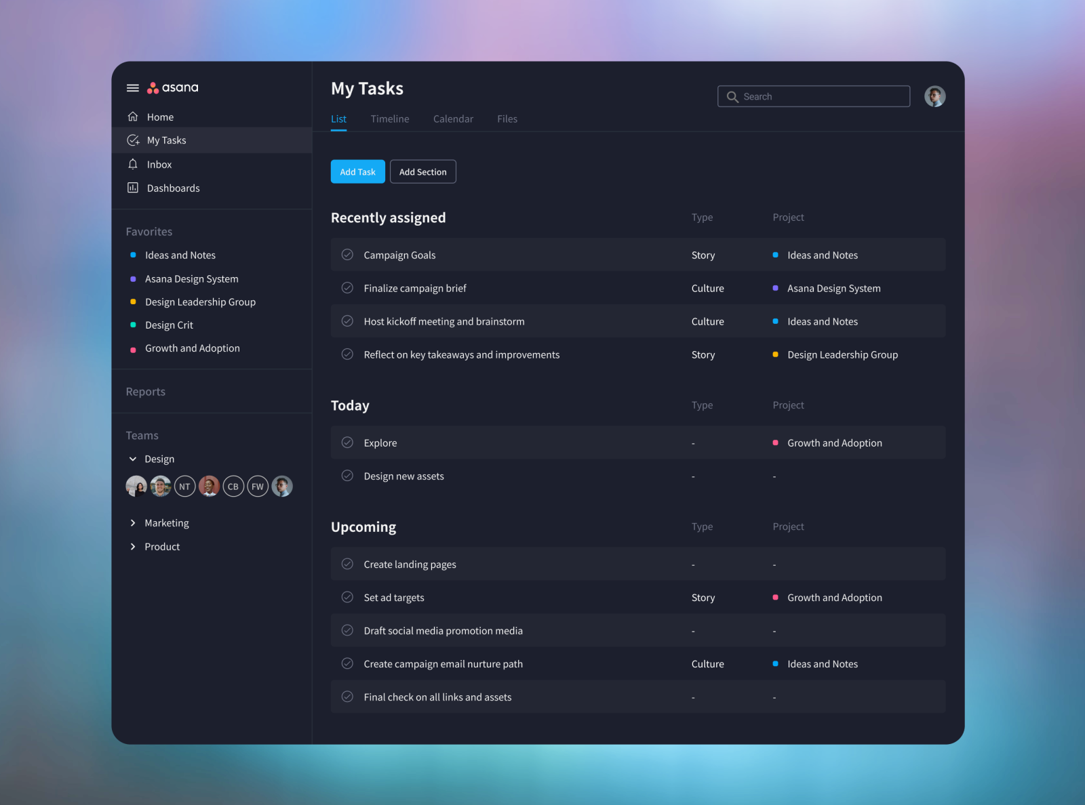Select the Asana logo
Image resolution: width=1085 pixels, height=805 pixels.
coord(173,87)
